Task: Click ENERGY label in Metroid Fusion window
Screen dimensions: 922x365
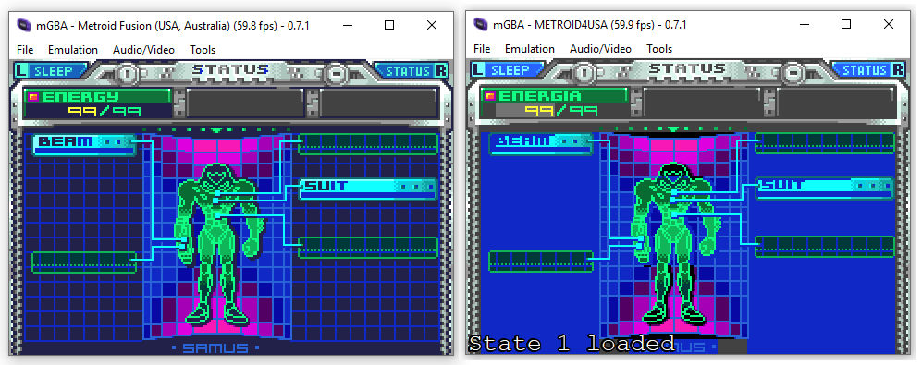Action: coord(80,97)
